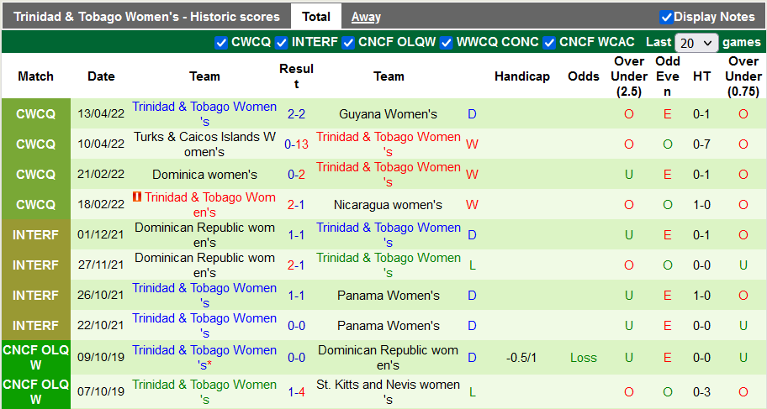Toggle the CNCF WCAC checkbox
Image resolution: width=767 pixels, height=409 pixels.
coord(549,43)
